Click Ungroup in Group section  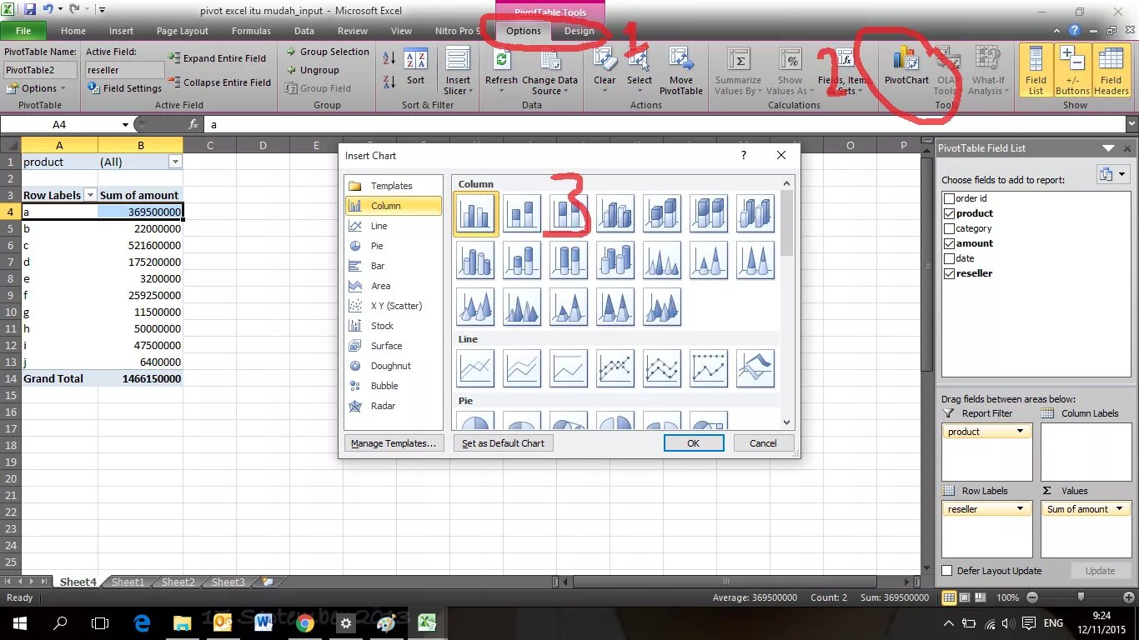tap(313, 70)
